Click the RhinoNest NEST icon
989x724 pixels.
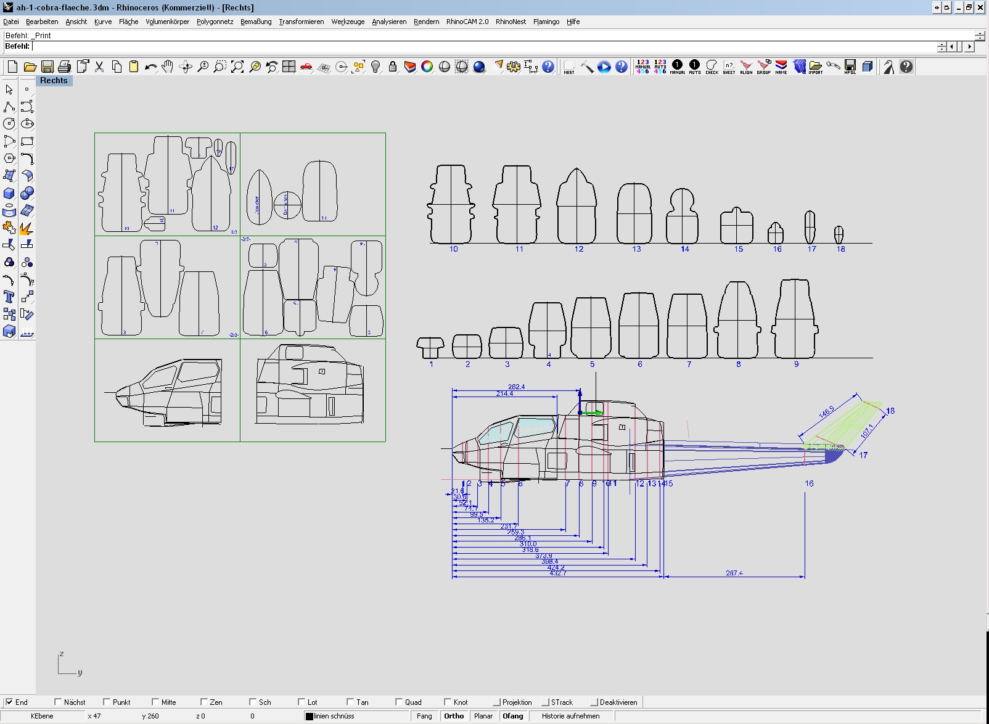click(x=569, y=67)
